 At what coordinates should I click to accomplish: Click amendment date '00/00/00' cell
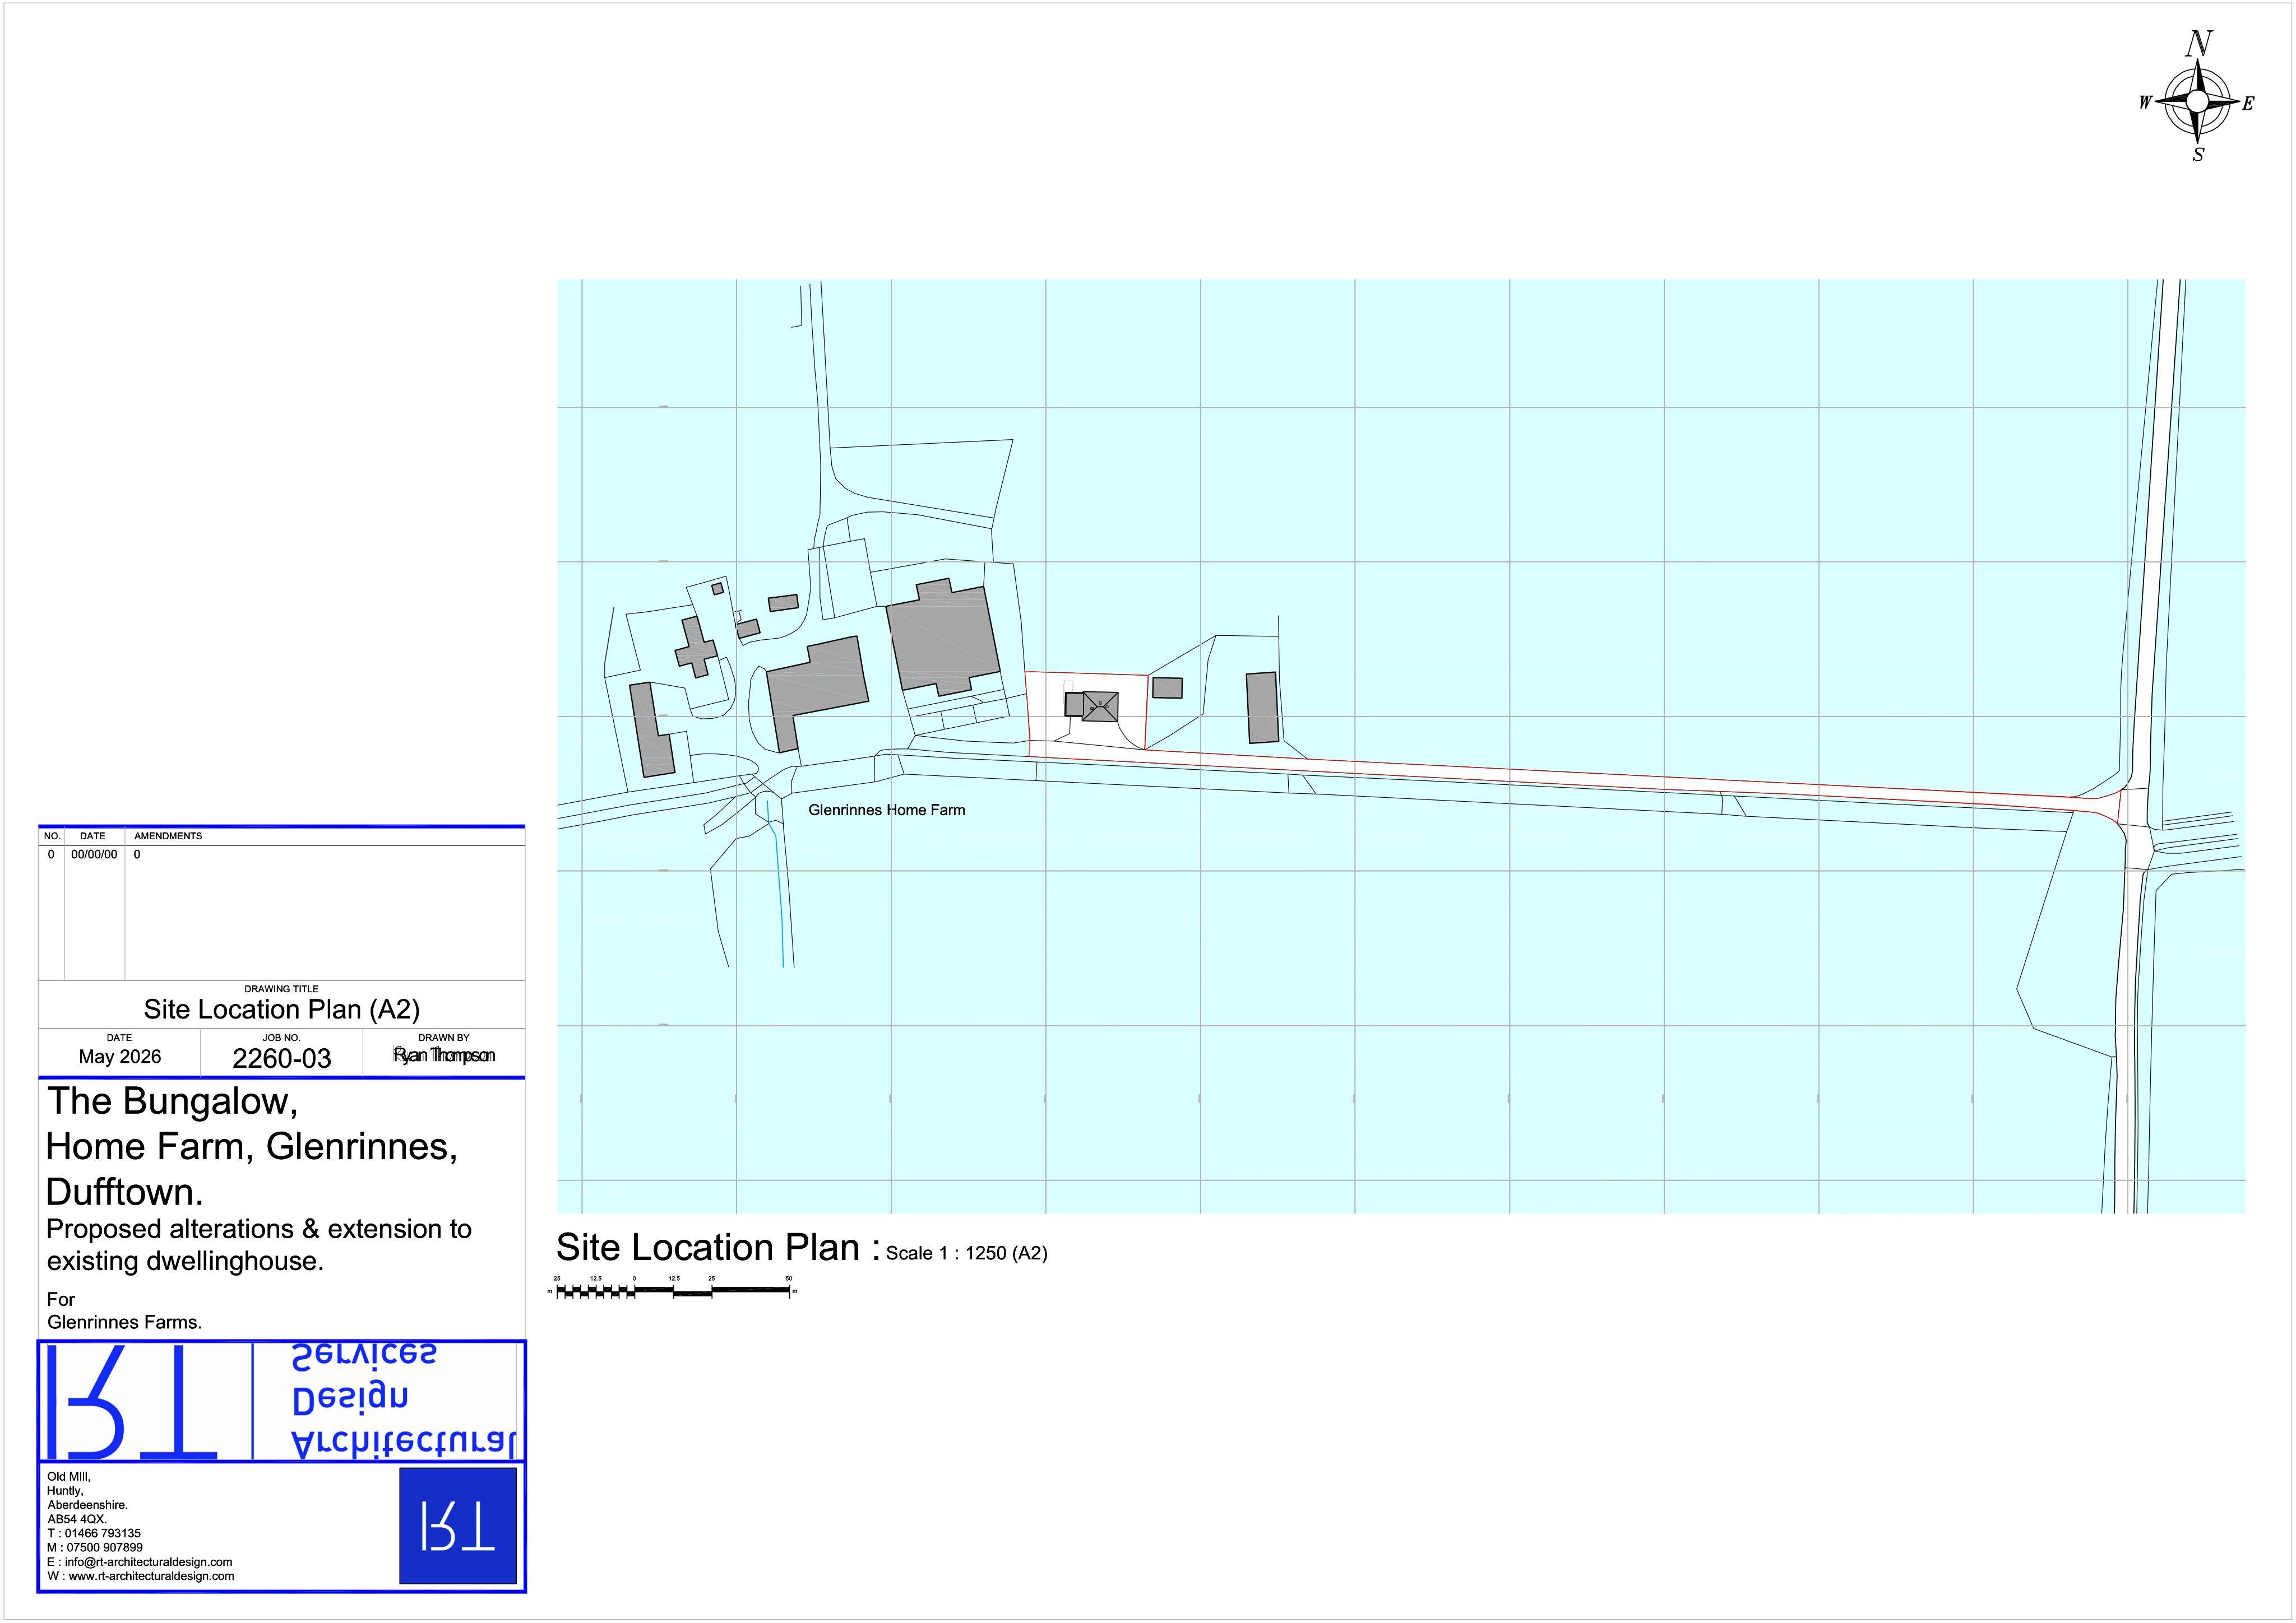(94, 854)
